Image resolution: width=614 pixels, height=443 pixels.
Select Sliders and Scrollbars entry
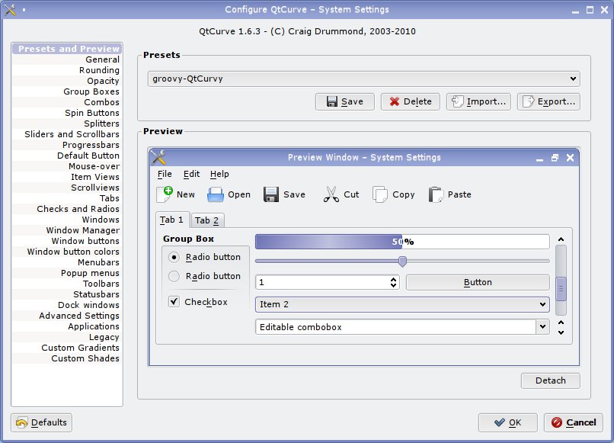(x=67, y=134)
